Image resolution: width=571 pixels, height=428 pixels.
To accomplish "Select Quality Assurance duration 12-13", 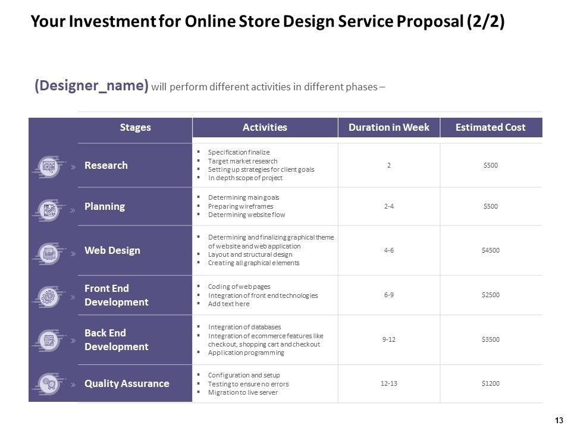I will click(x=389, y=383).
